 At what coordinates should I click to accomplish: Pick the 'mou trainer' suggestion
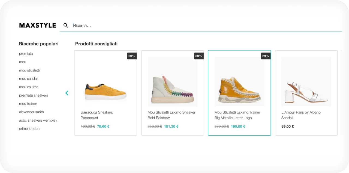pyautogui.click(x=28, y=104)
